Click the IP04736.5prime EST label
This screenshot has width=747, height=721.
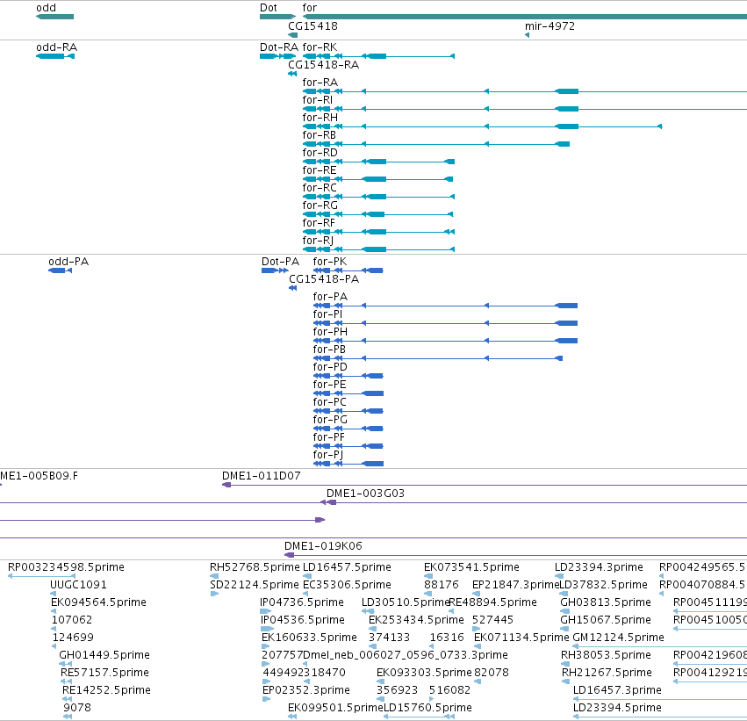pyautogui.click(x=302, y=602)
